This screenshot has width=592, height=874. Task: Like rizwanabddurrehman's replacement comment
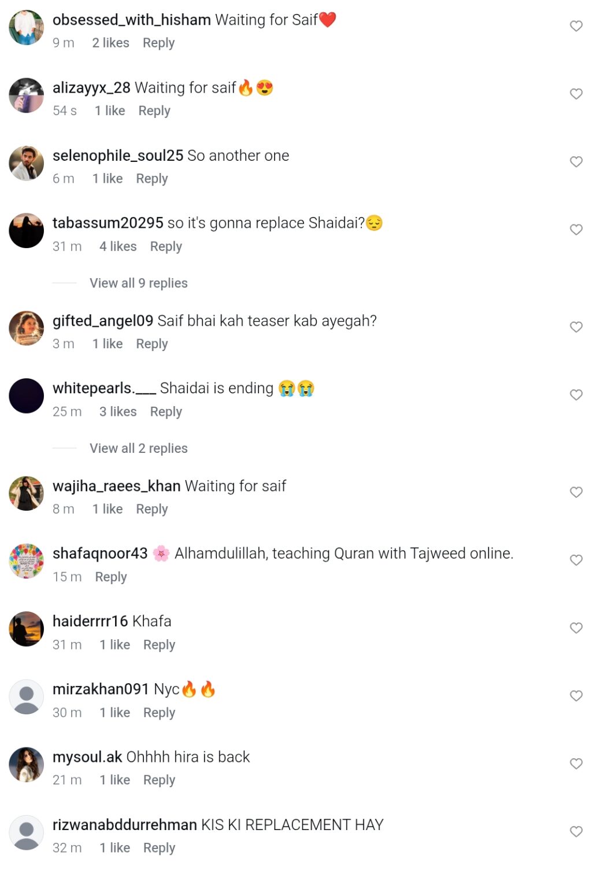pyautogui.click(x=576, y=831)
